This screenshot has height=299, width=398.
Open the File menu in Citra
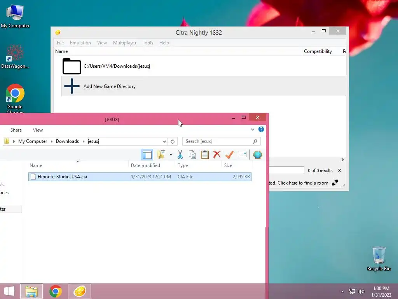[x=60, y=43]
